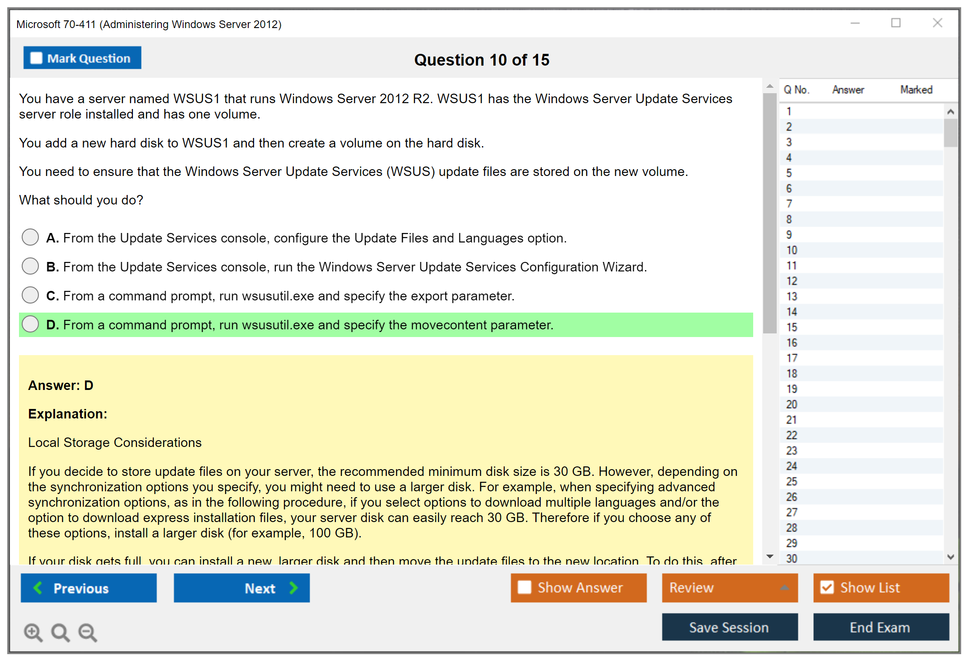
Task: Uncheck the Show List checkbox
Action: [x=827, y=588]
